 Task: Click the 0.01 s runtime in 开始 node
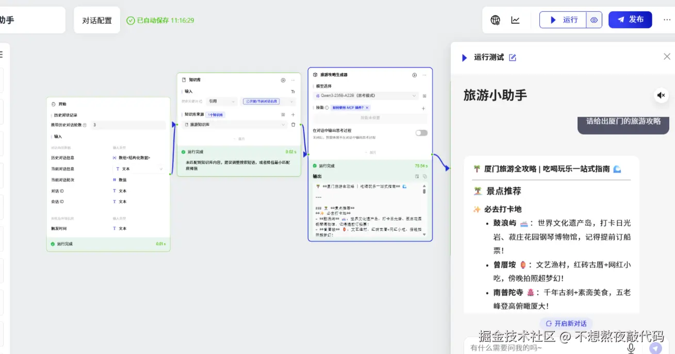click(160, 244)
